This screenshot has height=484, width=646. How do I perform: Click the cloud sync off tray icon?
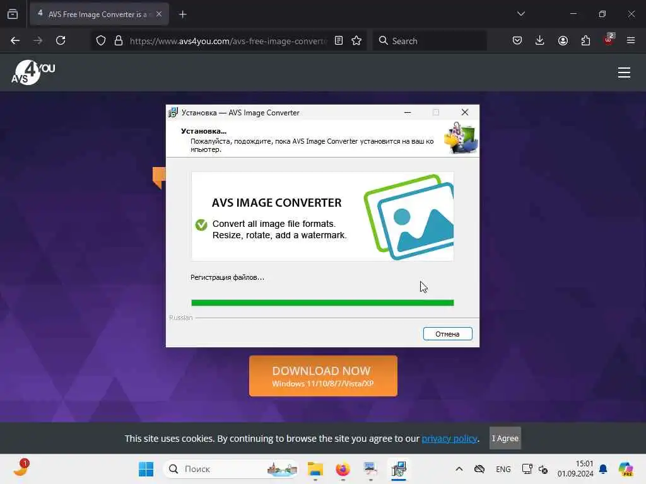coord(479,469)
